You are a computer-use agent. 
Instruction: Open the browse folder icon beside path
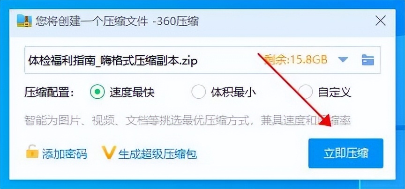(x=368, y=60)
